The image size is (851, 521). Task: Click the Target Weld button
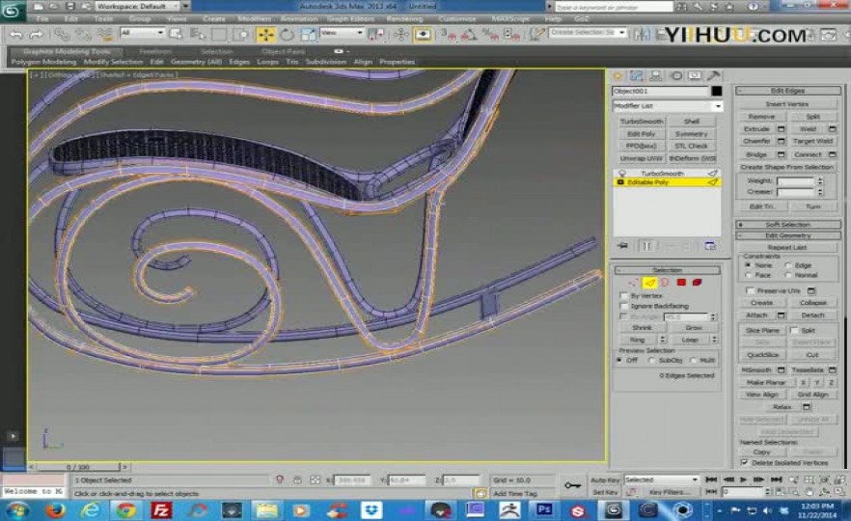point(812,141)
